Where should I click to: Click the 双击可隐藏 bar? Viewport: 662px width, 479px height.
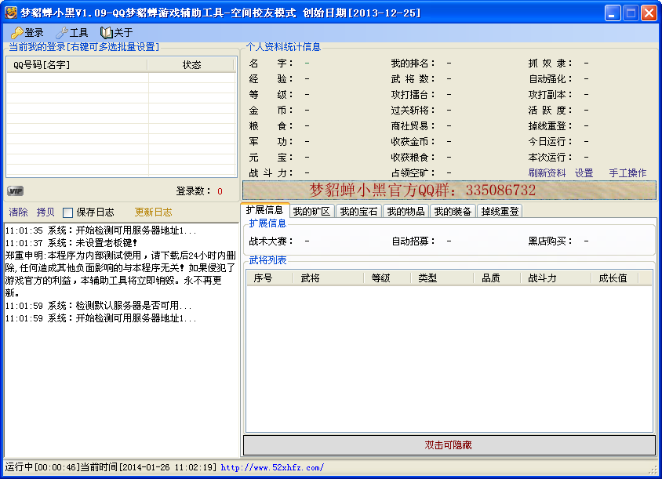click(x=449, y=445)
